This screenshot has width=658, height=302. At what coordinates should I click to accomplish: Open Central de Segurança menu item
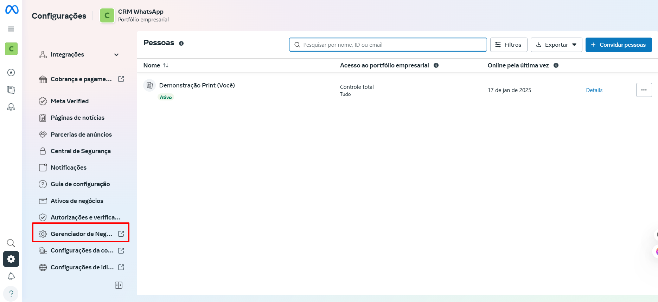pyautogui.click(x=81, y=151)
